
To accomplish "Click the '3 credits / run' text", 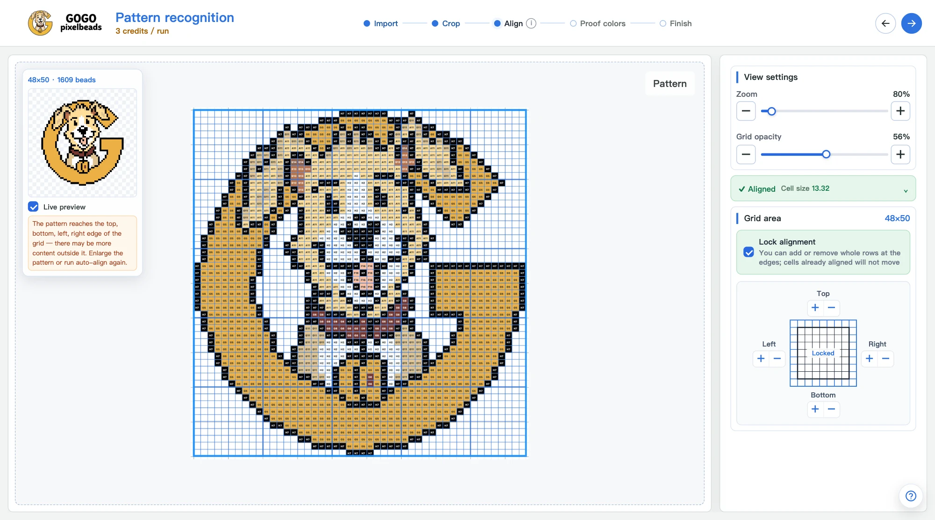I will point(142,31).
